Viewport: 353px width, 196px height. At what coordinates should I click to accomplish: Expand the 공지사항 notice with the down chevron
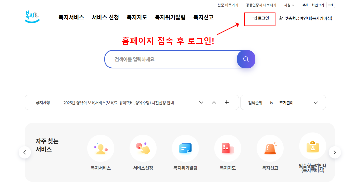point(201,102)
